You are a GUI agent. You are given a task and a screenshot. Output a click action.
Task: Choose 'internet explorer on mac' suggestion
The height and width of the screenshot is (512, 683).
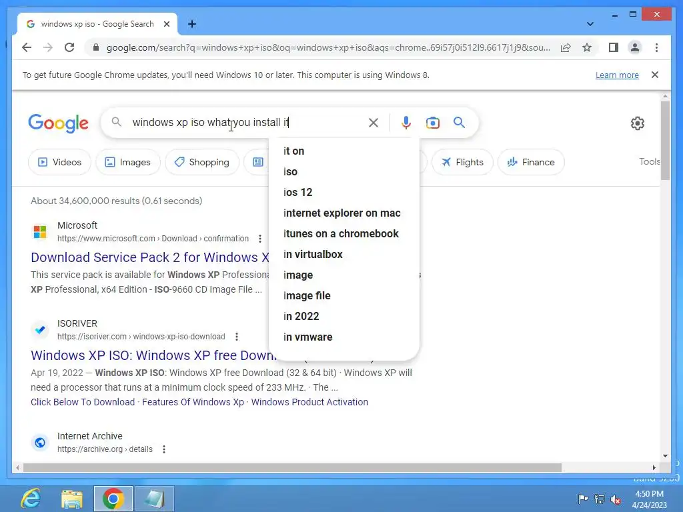344,213
